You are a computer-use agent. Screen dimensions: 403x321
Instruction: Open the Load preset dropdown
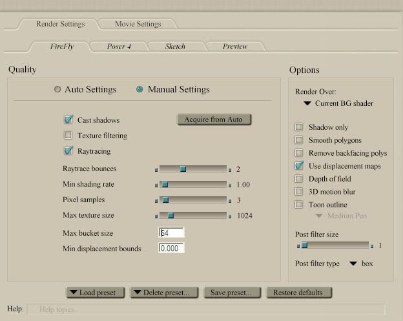click(x=95, y=293)
